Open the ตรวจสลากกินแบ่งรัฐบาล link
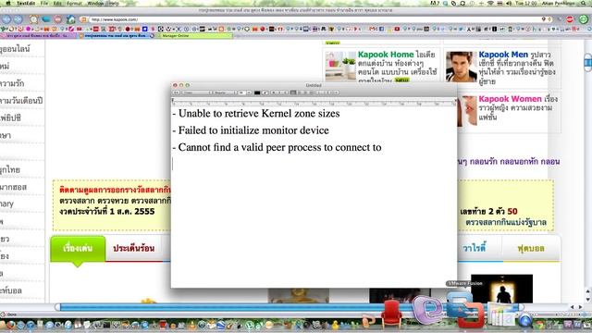This screenshot has width=592, height=333. point(506,222)
